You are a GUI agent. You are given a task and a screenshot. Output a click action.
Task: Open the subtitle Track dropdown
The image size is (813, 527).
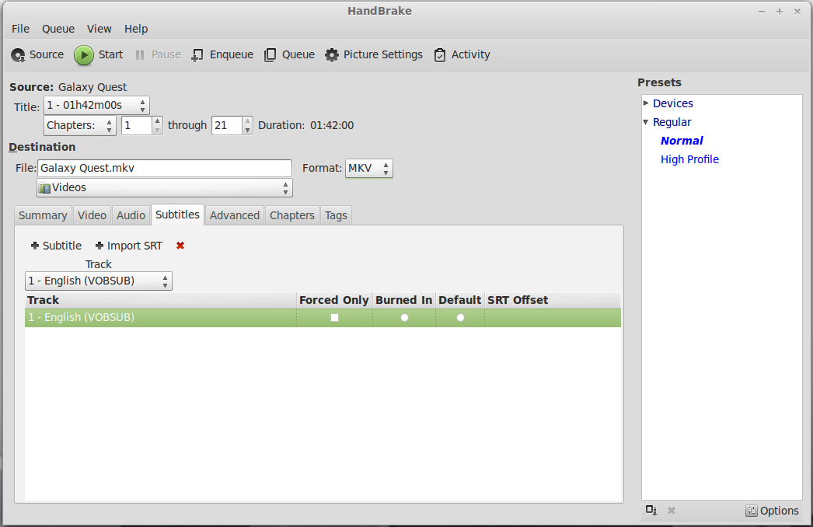(x=99, y=281)
